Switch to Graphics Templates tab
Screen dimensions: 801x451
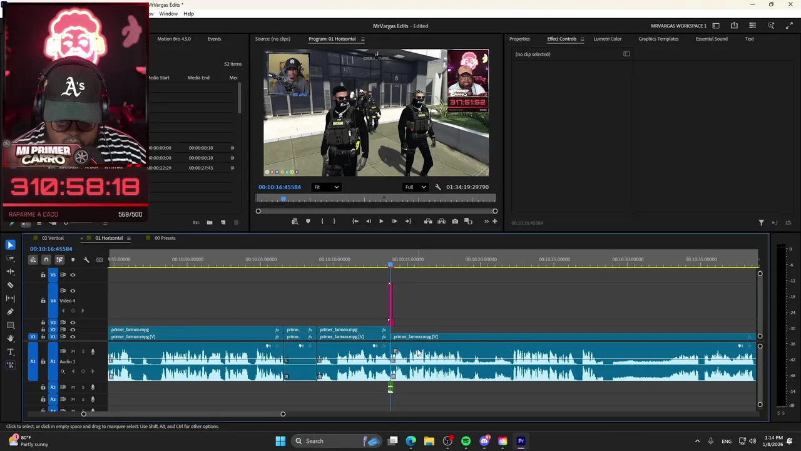coord(658,39)
